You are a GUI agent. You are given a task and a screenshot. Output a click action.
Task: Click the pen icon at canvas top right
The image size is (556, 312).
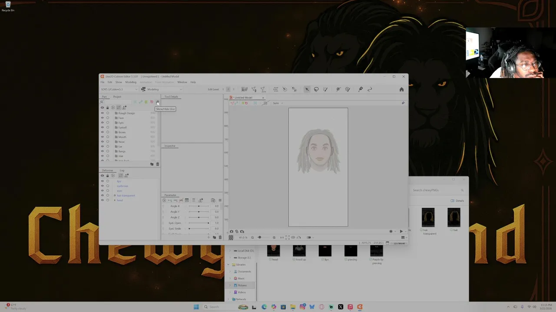click(403, 103)
